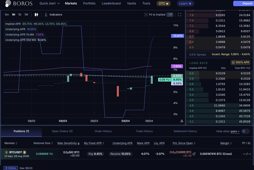Image resolution: width=254 pixels, height=170 pixels.
Task: Click the Learn button
Action: [185, 3]
